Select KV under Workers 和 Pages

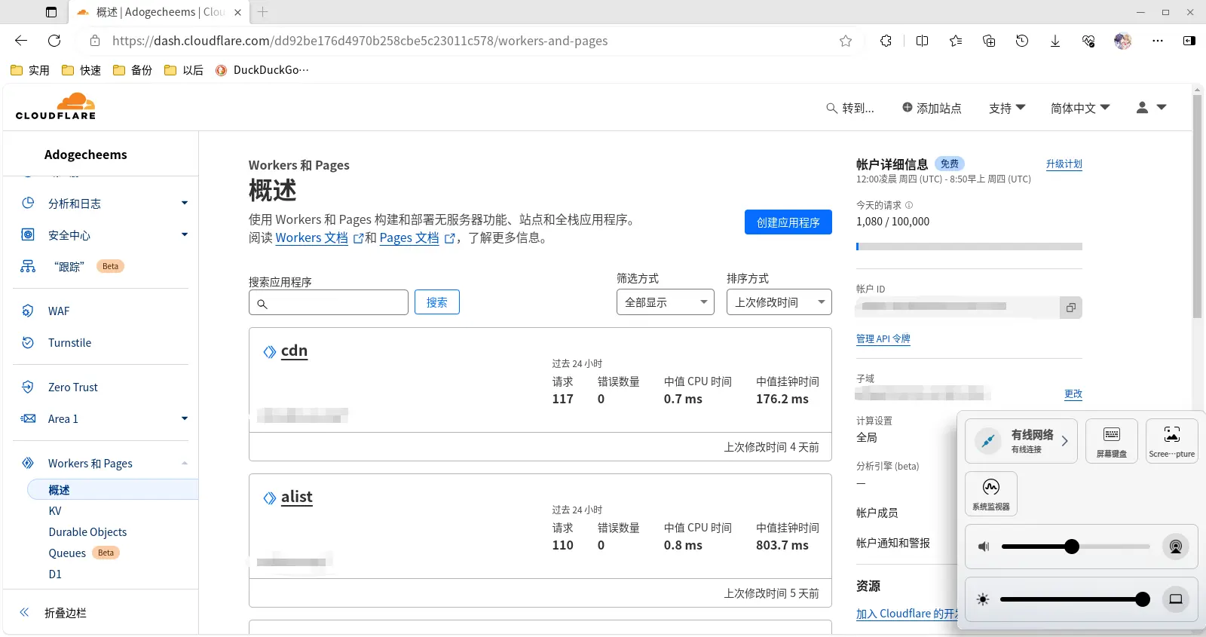(55, 511)
